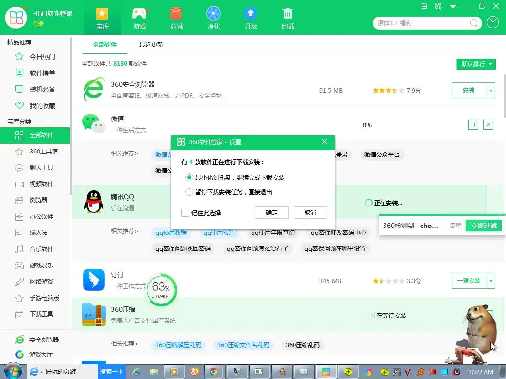The width and height of the screenshot is (506, 379).
Task: Open the 360压缩解压乱码 related link
Action: pyautogui.click(x=178, y=345)
